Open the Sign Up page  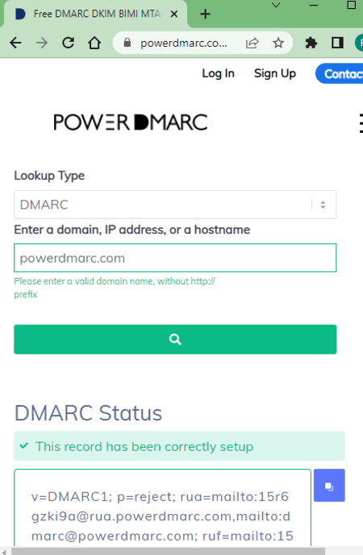point(275,73)
